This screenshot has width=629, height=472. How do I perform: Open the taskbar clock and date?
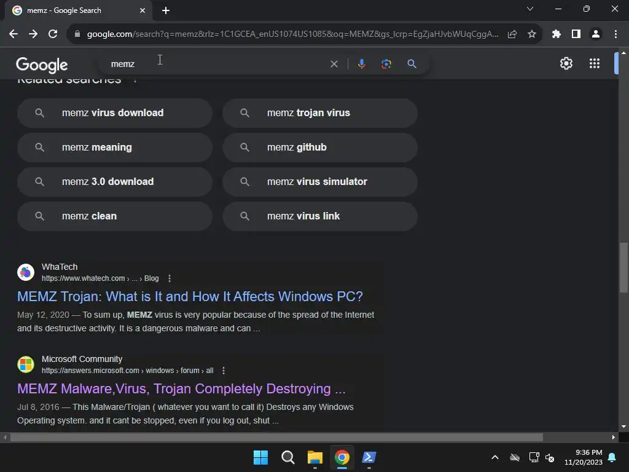coord(583,457)
